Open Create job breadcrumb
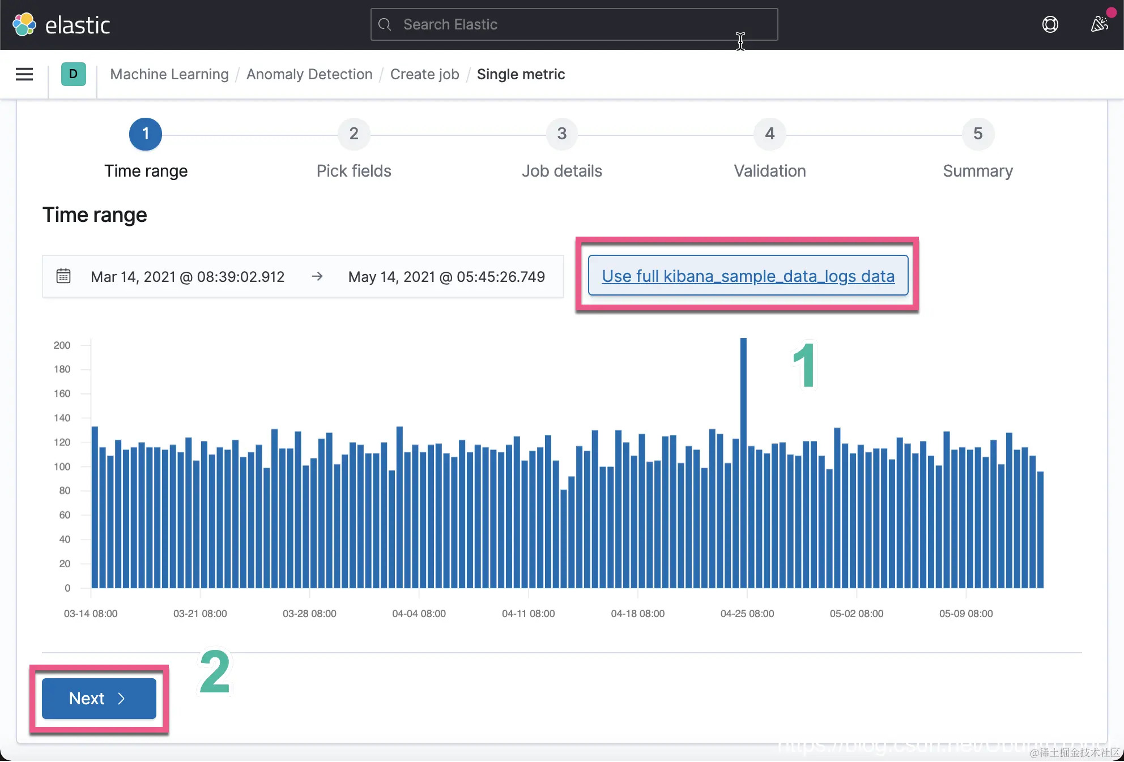 (x=424, y=74)
